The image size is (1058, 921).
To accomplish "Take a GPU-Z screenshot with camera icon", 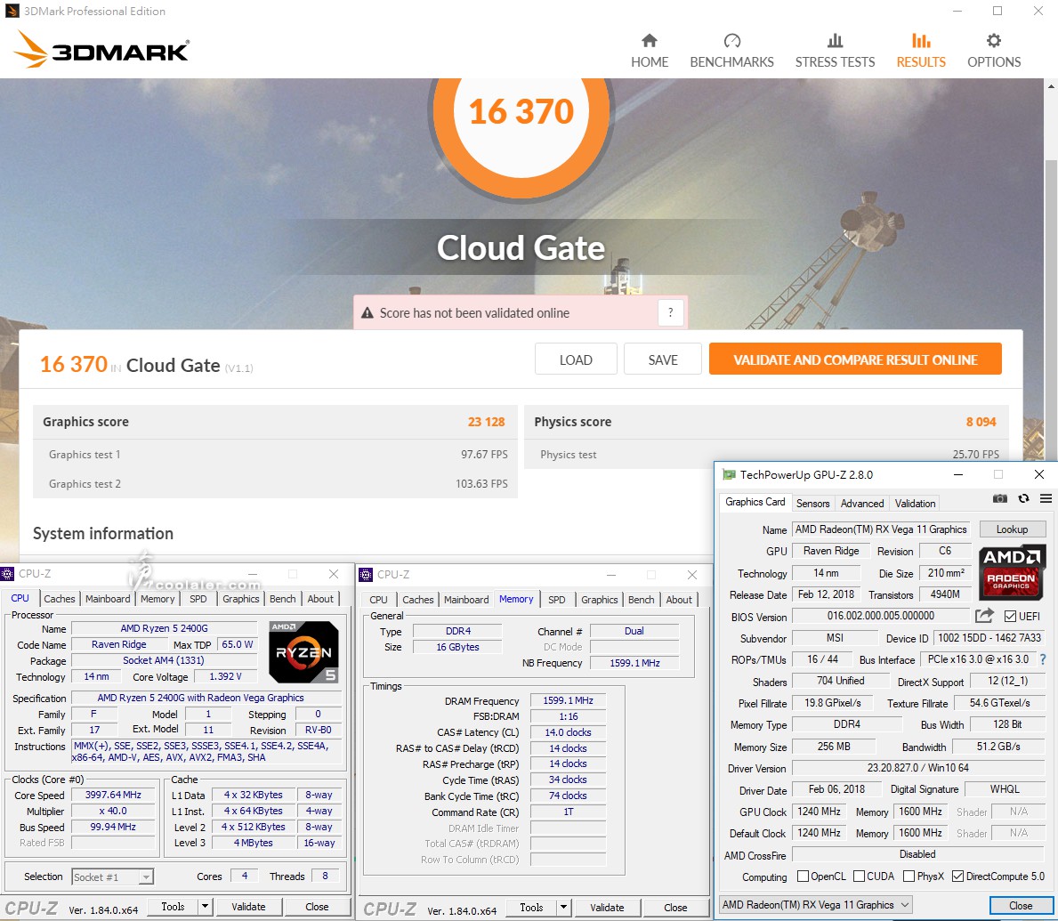I will tap(1000, 498).
